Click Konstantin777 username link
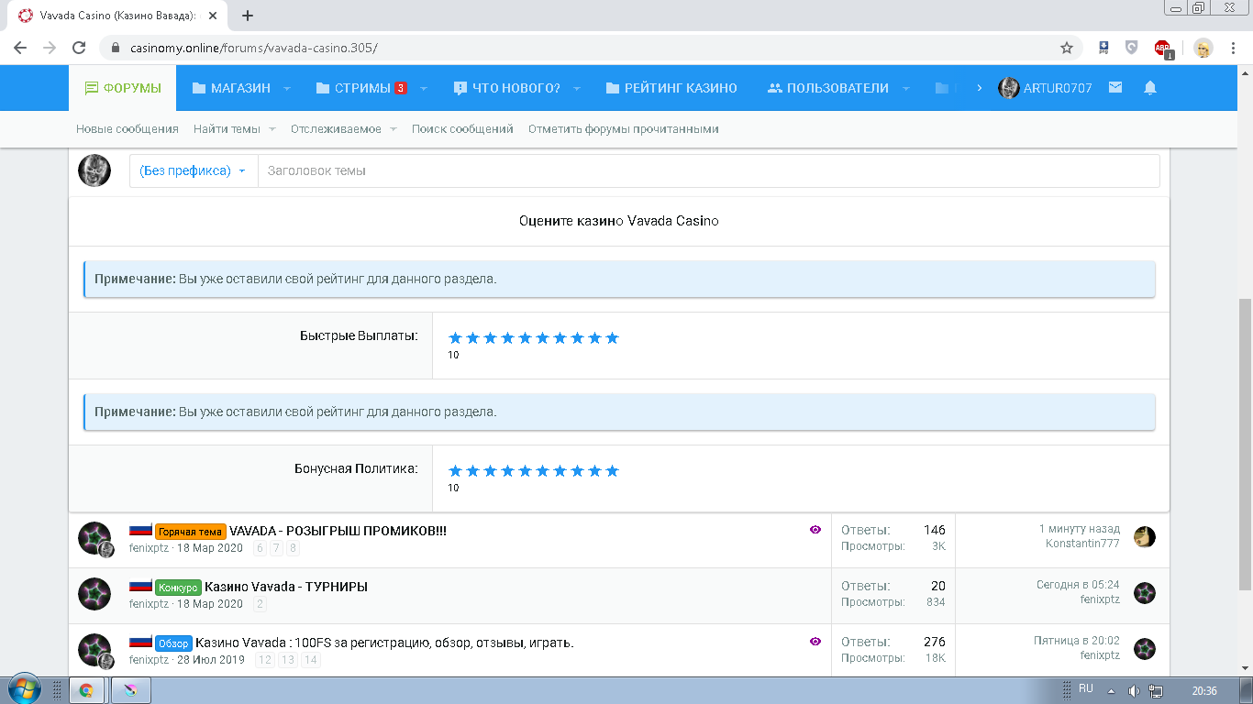Viewport: 1253px width, 704px height. click(1082, 544)
